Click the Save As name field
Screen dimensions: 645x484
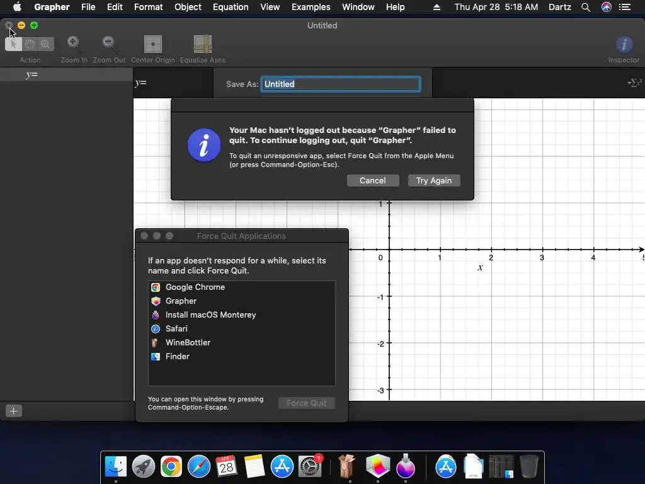341,84
